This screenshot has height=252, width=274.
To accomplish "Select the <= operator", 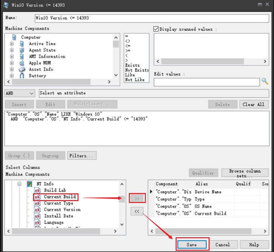I will click(x=128, y=46).
